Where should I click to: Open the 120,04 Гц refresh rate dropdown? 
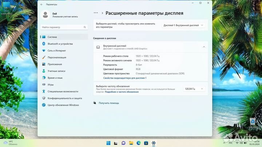click(x=194, y=89)
